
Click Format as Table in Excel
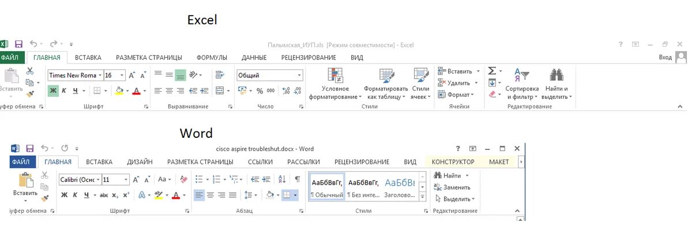point(385,84)
